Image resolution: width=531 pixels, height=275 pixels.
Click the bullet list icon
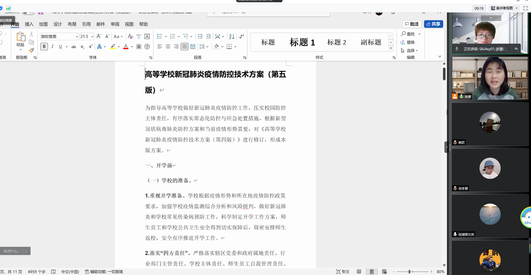160,36
